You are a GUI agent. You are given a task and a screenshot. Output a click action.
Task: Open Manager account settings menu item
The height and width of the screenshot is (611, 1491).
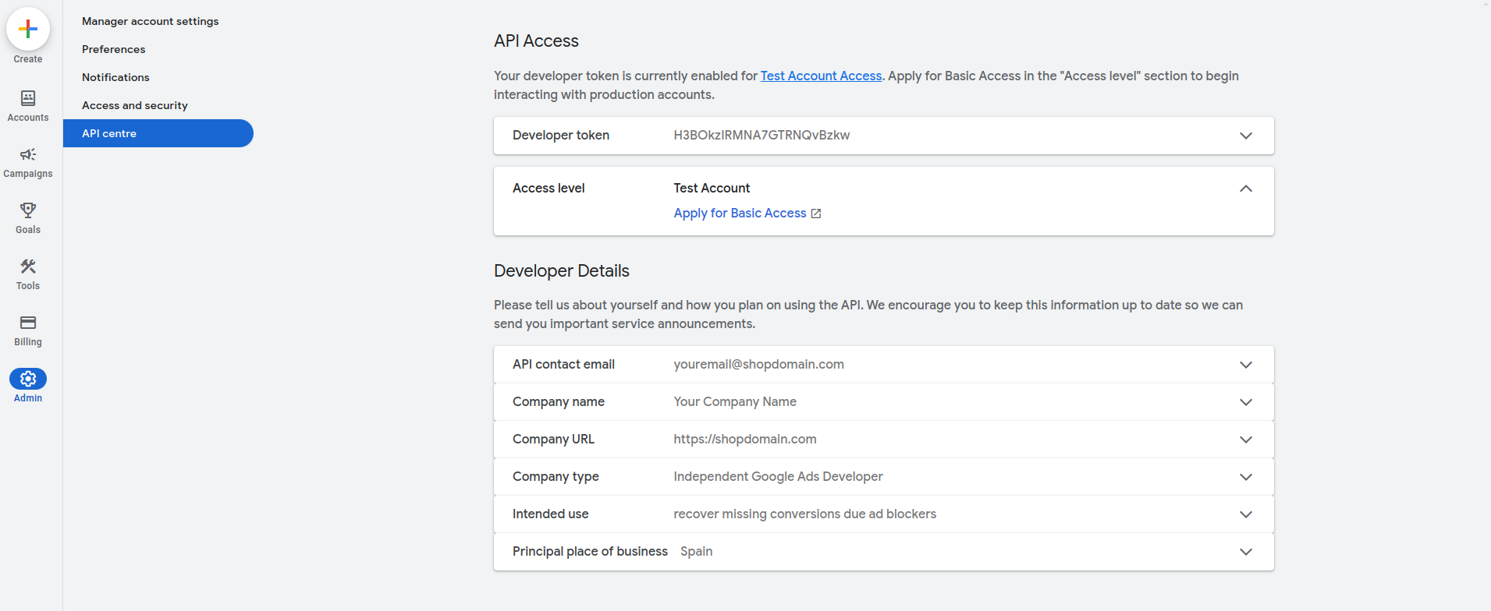[x=150, y=21]
